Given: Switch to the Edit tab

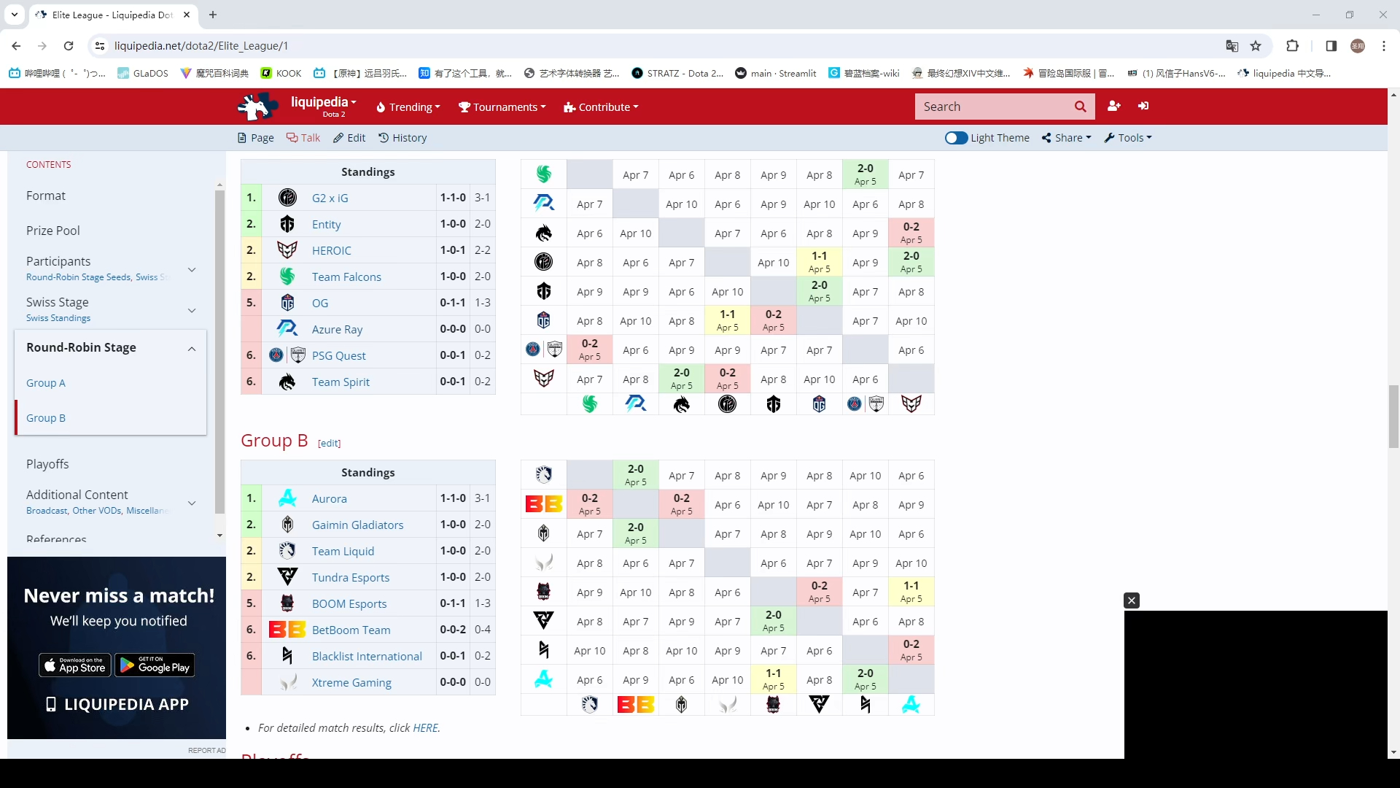Looking at the screenshot, I should (349, 138).
